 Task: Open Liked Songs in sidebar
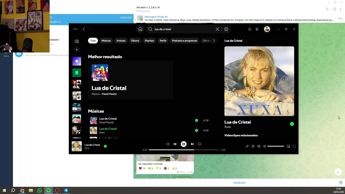pos(77,61)
